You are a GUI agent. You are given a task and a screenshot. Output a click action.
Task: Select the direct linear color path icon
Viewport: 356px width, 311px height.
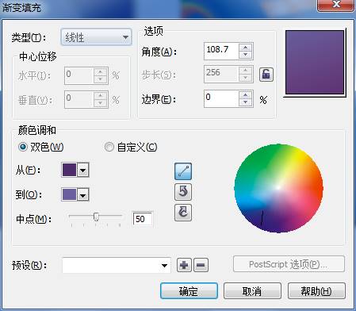click(x=183, y=171)
